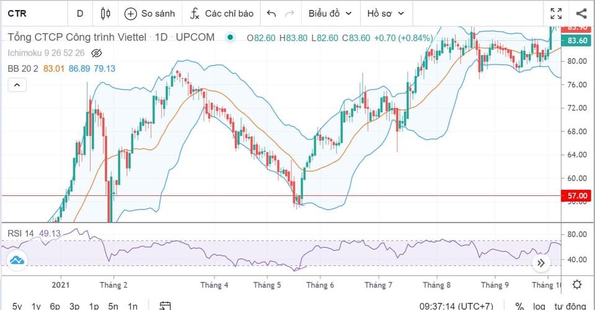
Task: Jump to latest bar with double-arrow
Action: click(541, 263)
